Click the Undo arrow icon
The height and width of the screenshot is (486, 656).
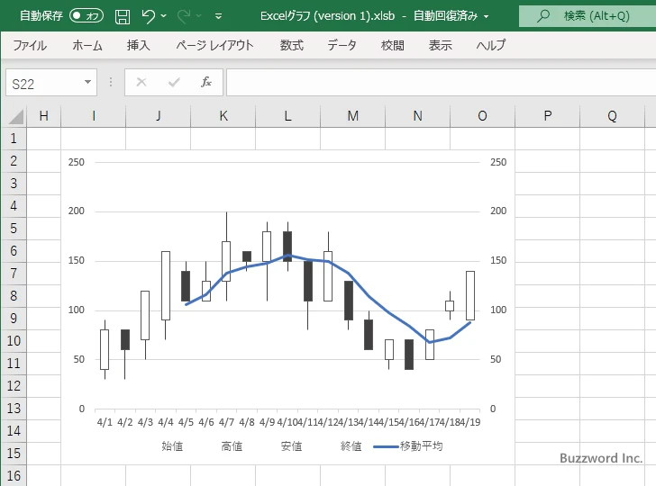coord(148,16)
